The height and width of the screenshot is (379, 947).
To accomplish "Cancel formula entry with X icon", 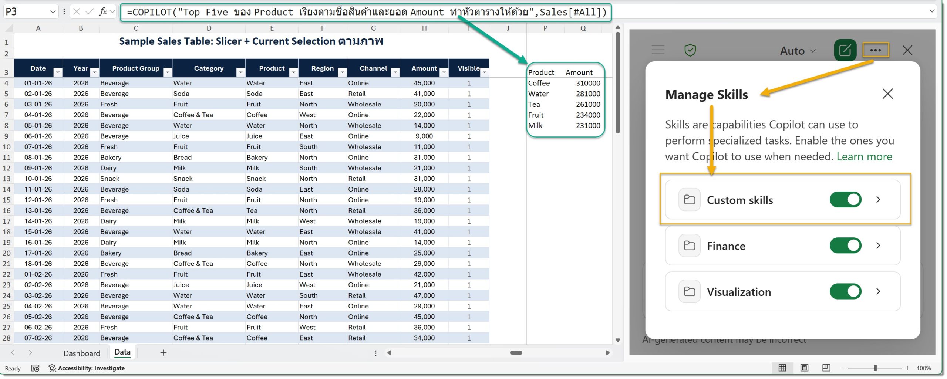I will [77, 12].
